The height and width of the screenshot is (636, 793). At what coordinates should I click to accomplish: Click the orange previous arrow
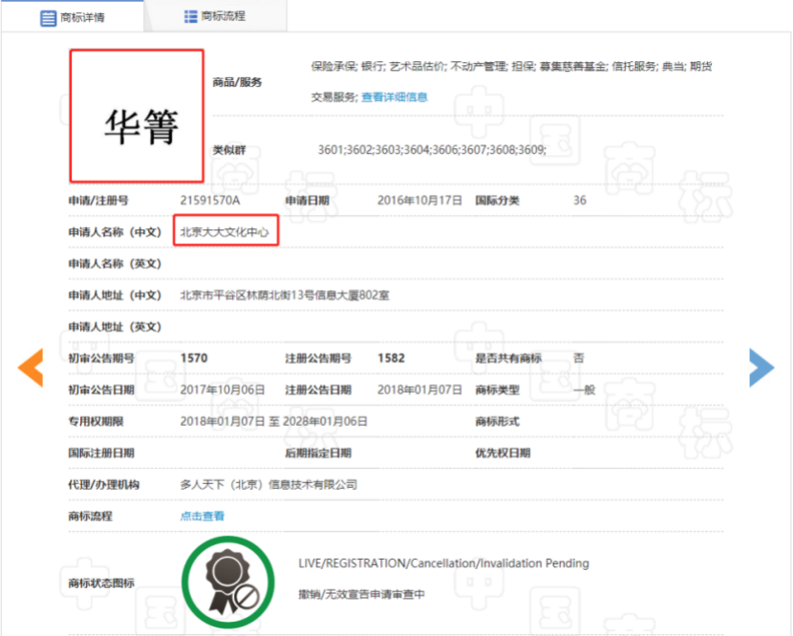coord(31,368)
